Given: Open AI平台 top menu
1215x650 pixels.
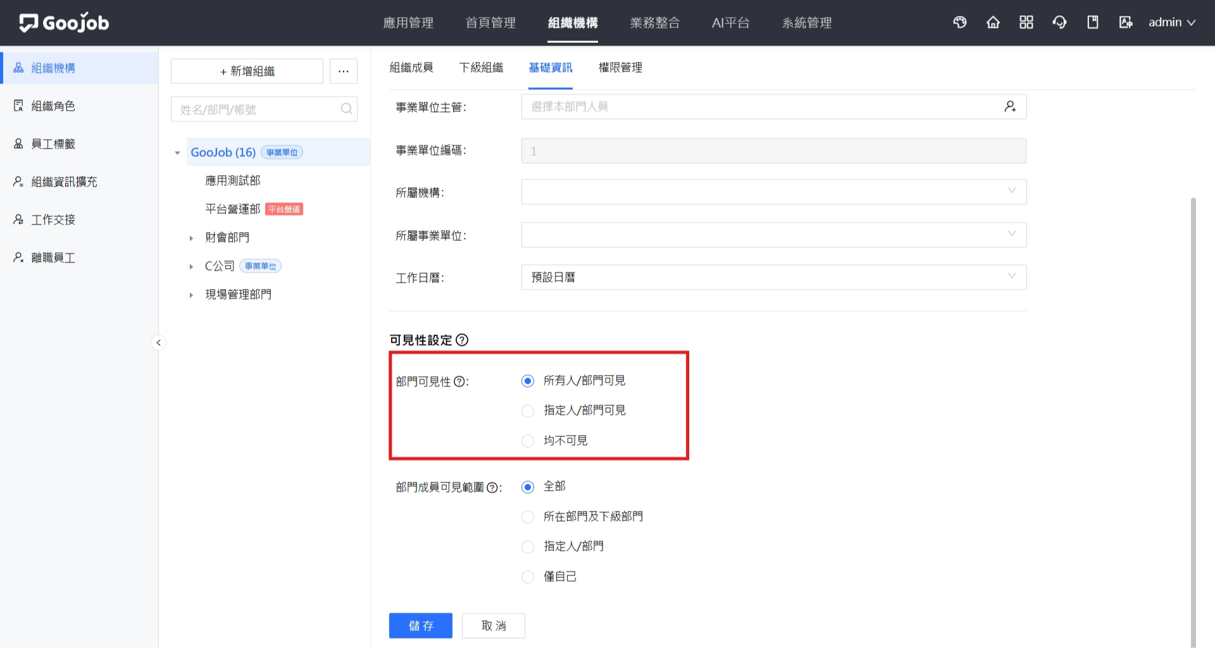Looking at the screenshot, I should point(731,23).
